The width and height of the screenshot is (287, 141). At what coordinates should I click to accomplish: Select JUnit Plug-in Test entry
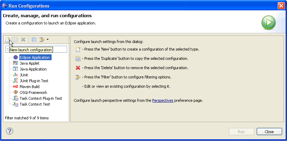tap(34, 81)
